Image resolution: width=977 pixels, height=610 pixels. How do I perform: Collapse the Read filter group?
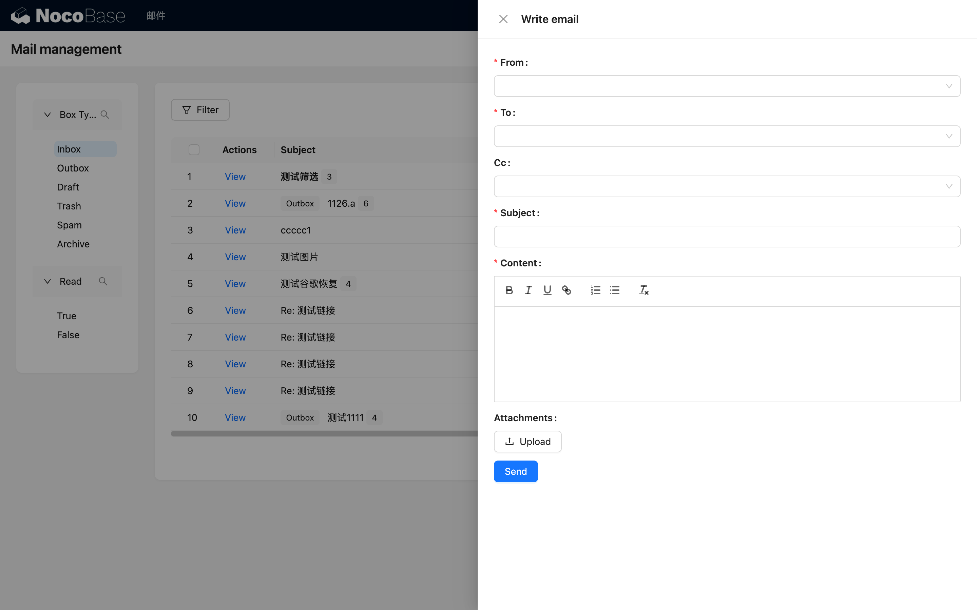pyautogui.click(x=47, y=281)
